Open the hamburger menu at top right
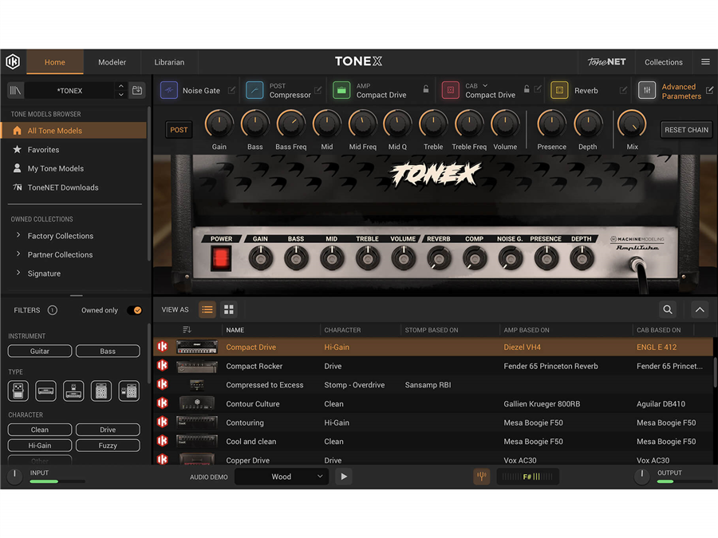 [705, 62]
